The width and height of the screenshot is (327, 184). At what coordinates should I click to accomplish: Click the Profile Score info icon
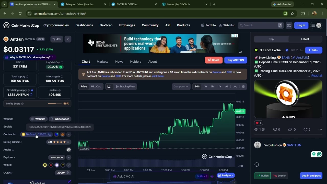(x=22, y=104)
